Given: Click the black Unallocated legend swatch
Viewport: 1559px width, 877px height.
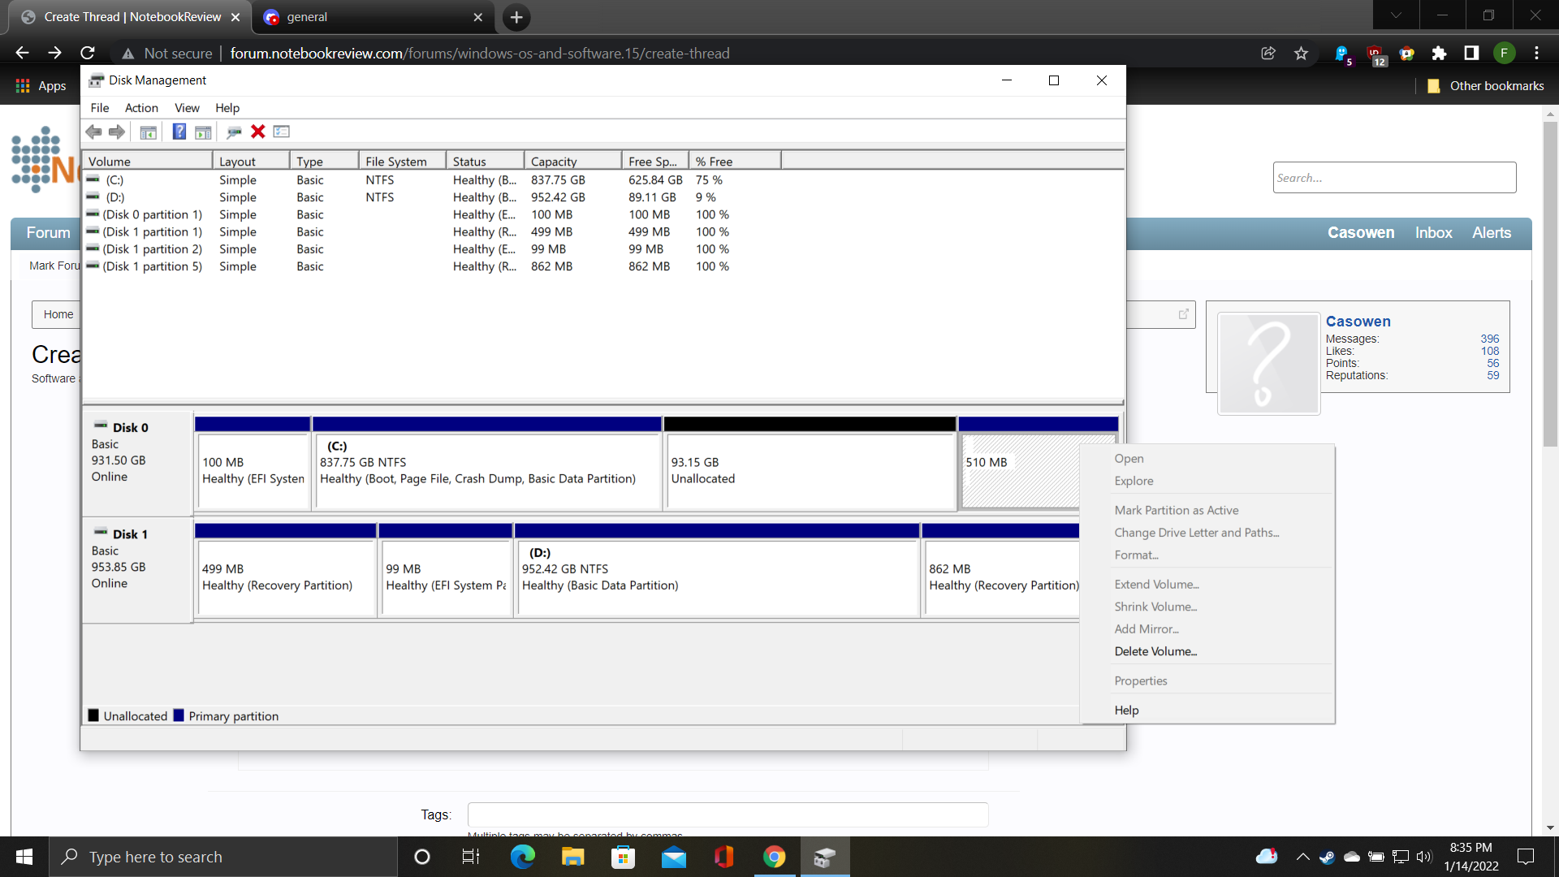Looking at the screenshot, I should [93, 715].
